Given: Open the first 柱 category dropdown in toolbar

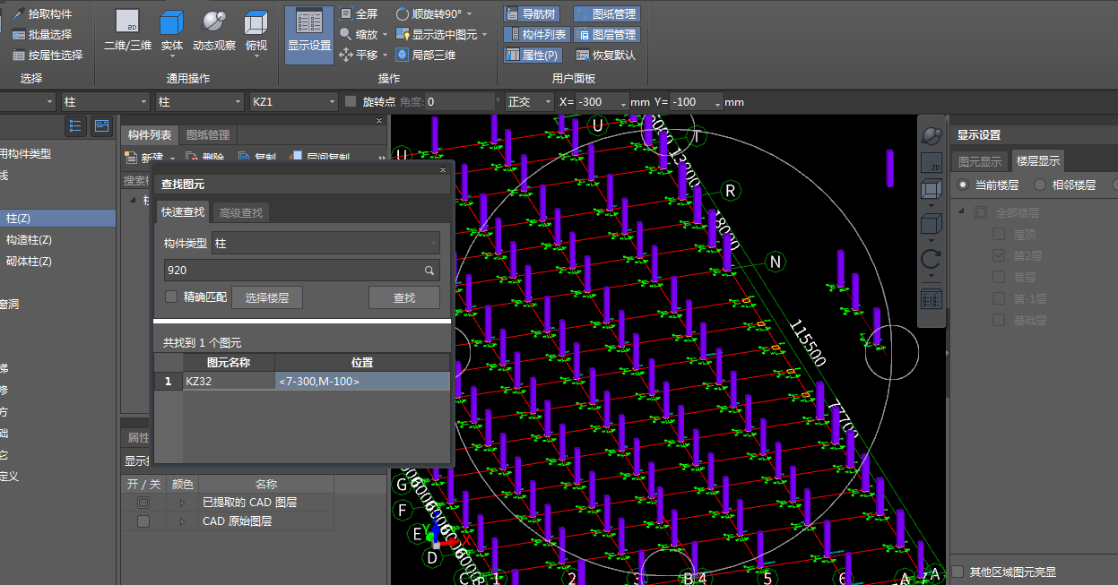Looking at the screenshot, I should point(106,101).
